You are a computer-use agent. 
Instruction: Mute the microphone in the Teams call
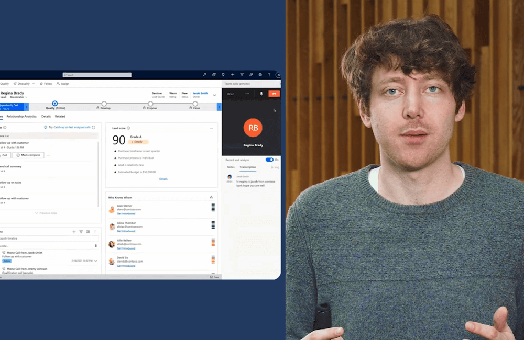(x=261, y=94)
